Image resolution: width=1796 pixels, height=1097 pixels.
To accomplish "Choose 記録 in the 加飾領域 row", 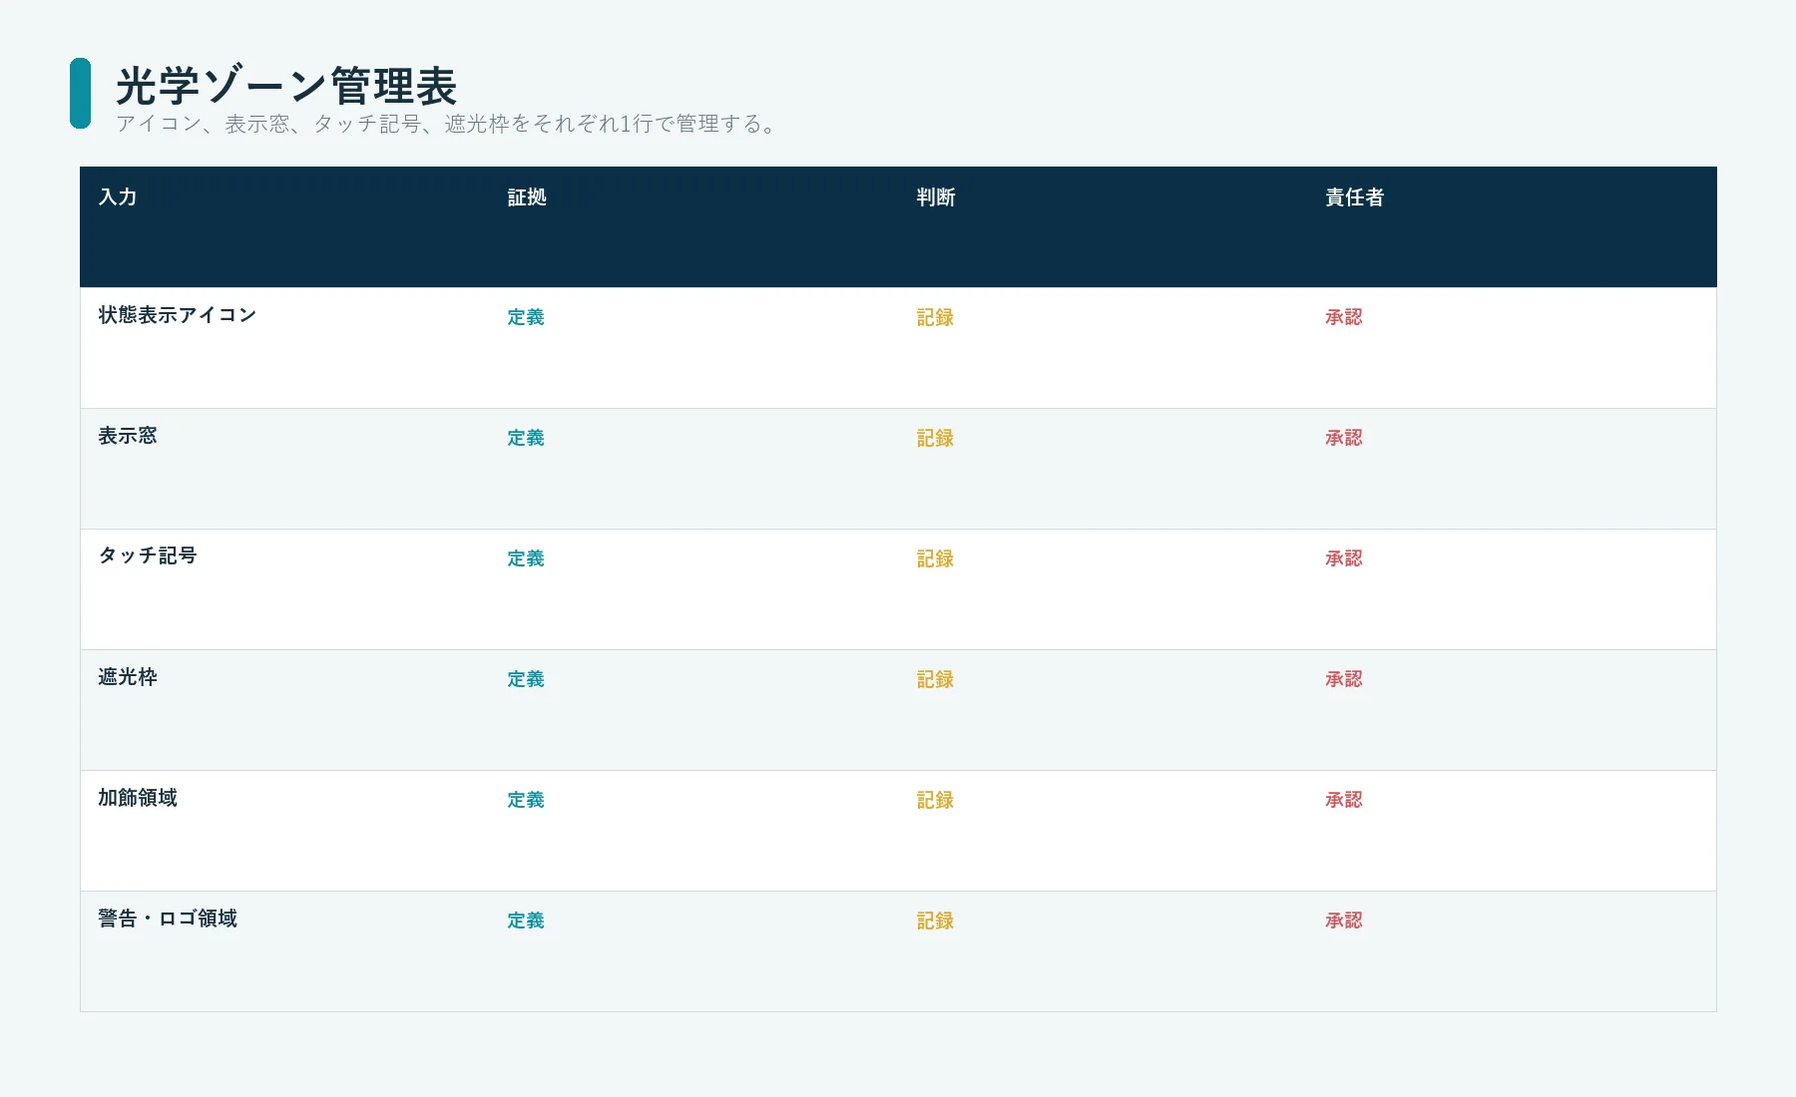I will point(935,800).
